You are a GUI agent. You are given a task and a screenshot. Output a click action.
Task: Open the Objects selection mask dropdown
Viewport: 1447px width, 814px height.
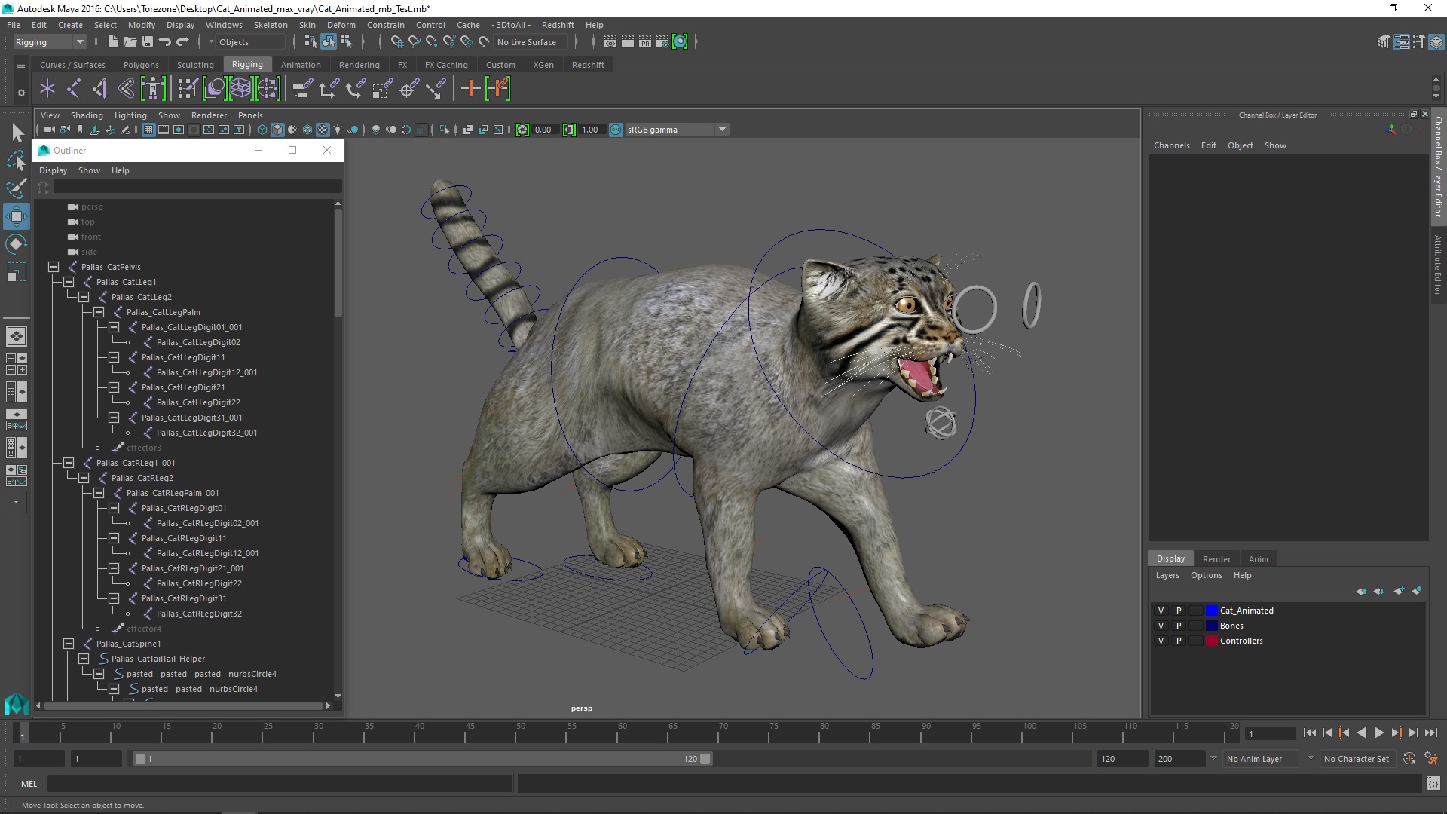tap(250, 42)
